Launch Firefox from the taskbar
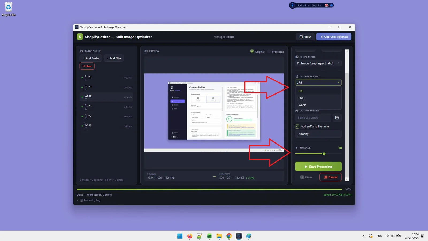 190,236
